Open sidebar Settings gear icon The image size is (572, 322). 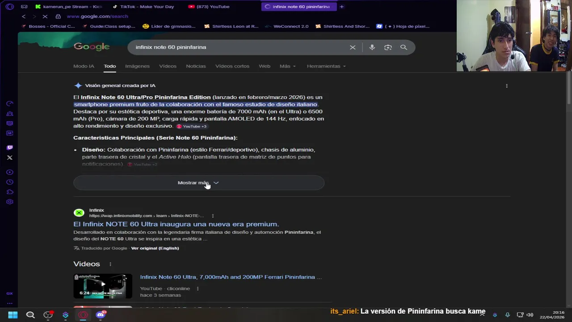coord(10,202)
